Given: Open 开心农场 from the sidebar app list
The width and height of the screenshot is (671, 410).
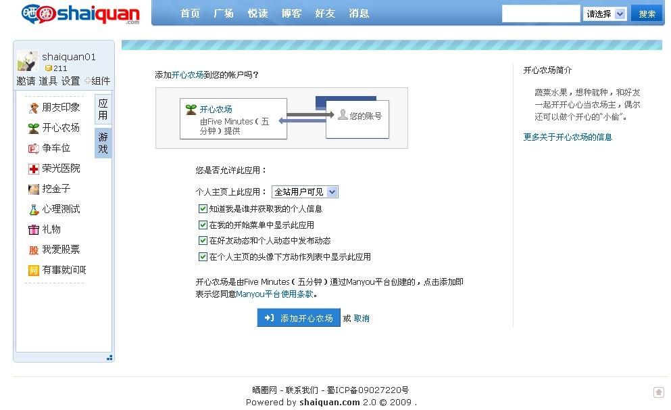Looking at the screenshot, I should tap(61, 128).
